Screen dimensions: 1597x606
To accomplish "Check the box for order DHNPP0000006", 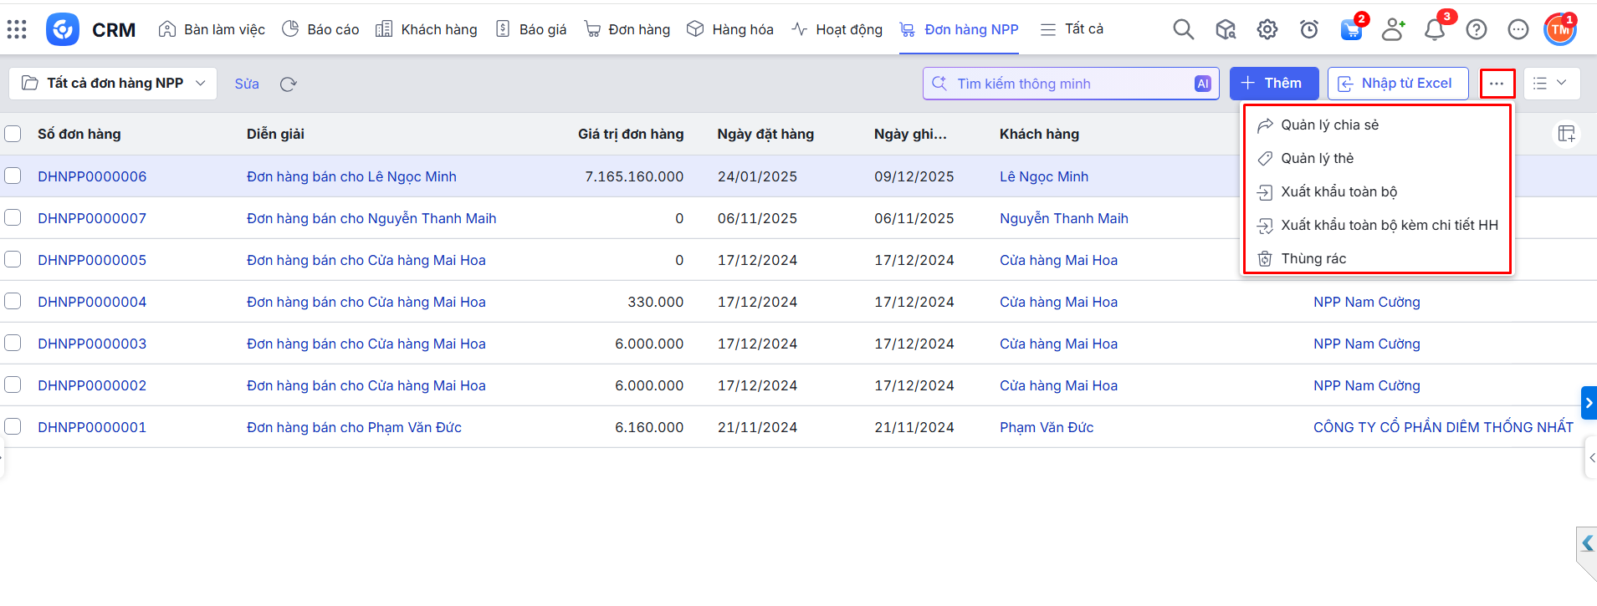I will click(13, 176).
